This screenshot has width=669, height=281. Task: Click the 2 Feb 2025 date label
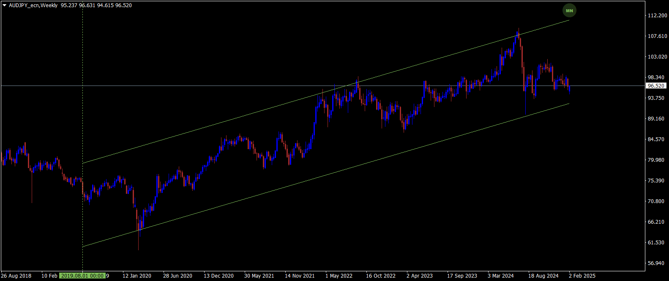582,276
